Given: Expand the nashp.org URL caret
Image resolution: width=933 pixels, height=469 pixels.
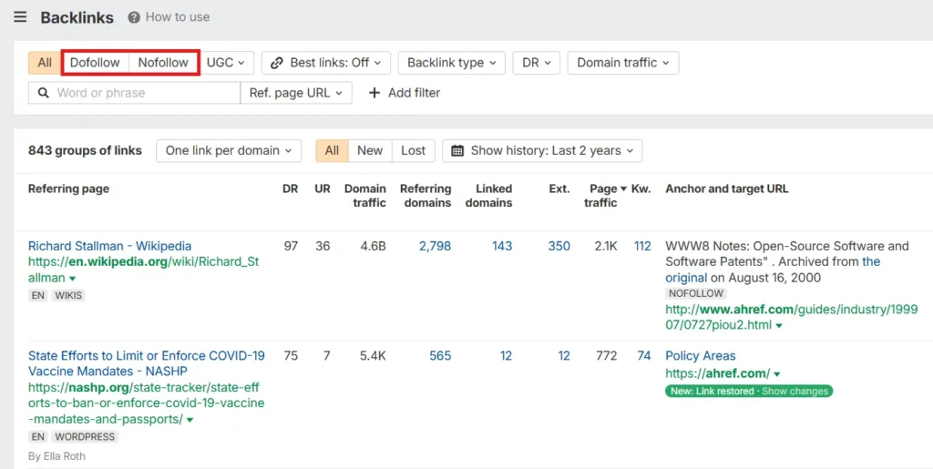Looking at the screenshot, I should [190, 420].
